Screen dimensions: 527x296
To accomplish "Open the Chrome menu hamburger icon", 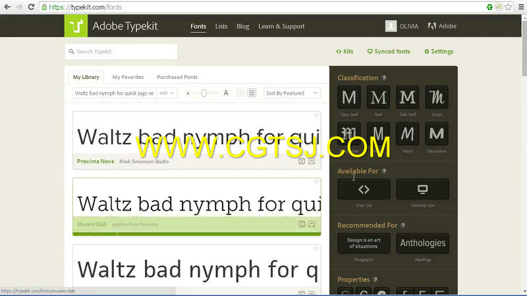I will coord(521,7).
